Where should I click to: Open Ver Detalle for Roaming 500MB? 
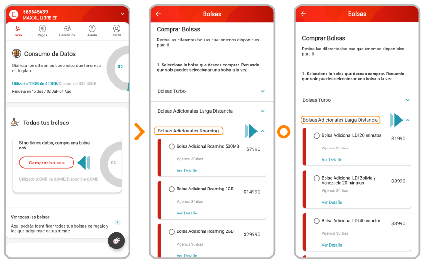pyautogui.click(x=187, y=171)
